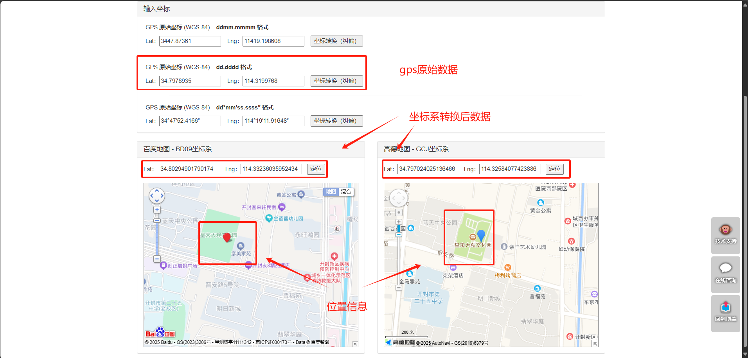Click the Lat field containing 3447.87361
Image resolution: width=748 pixels, height=358 pixels.
click(190, 41)
